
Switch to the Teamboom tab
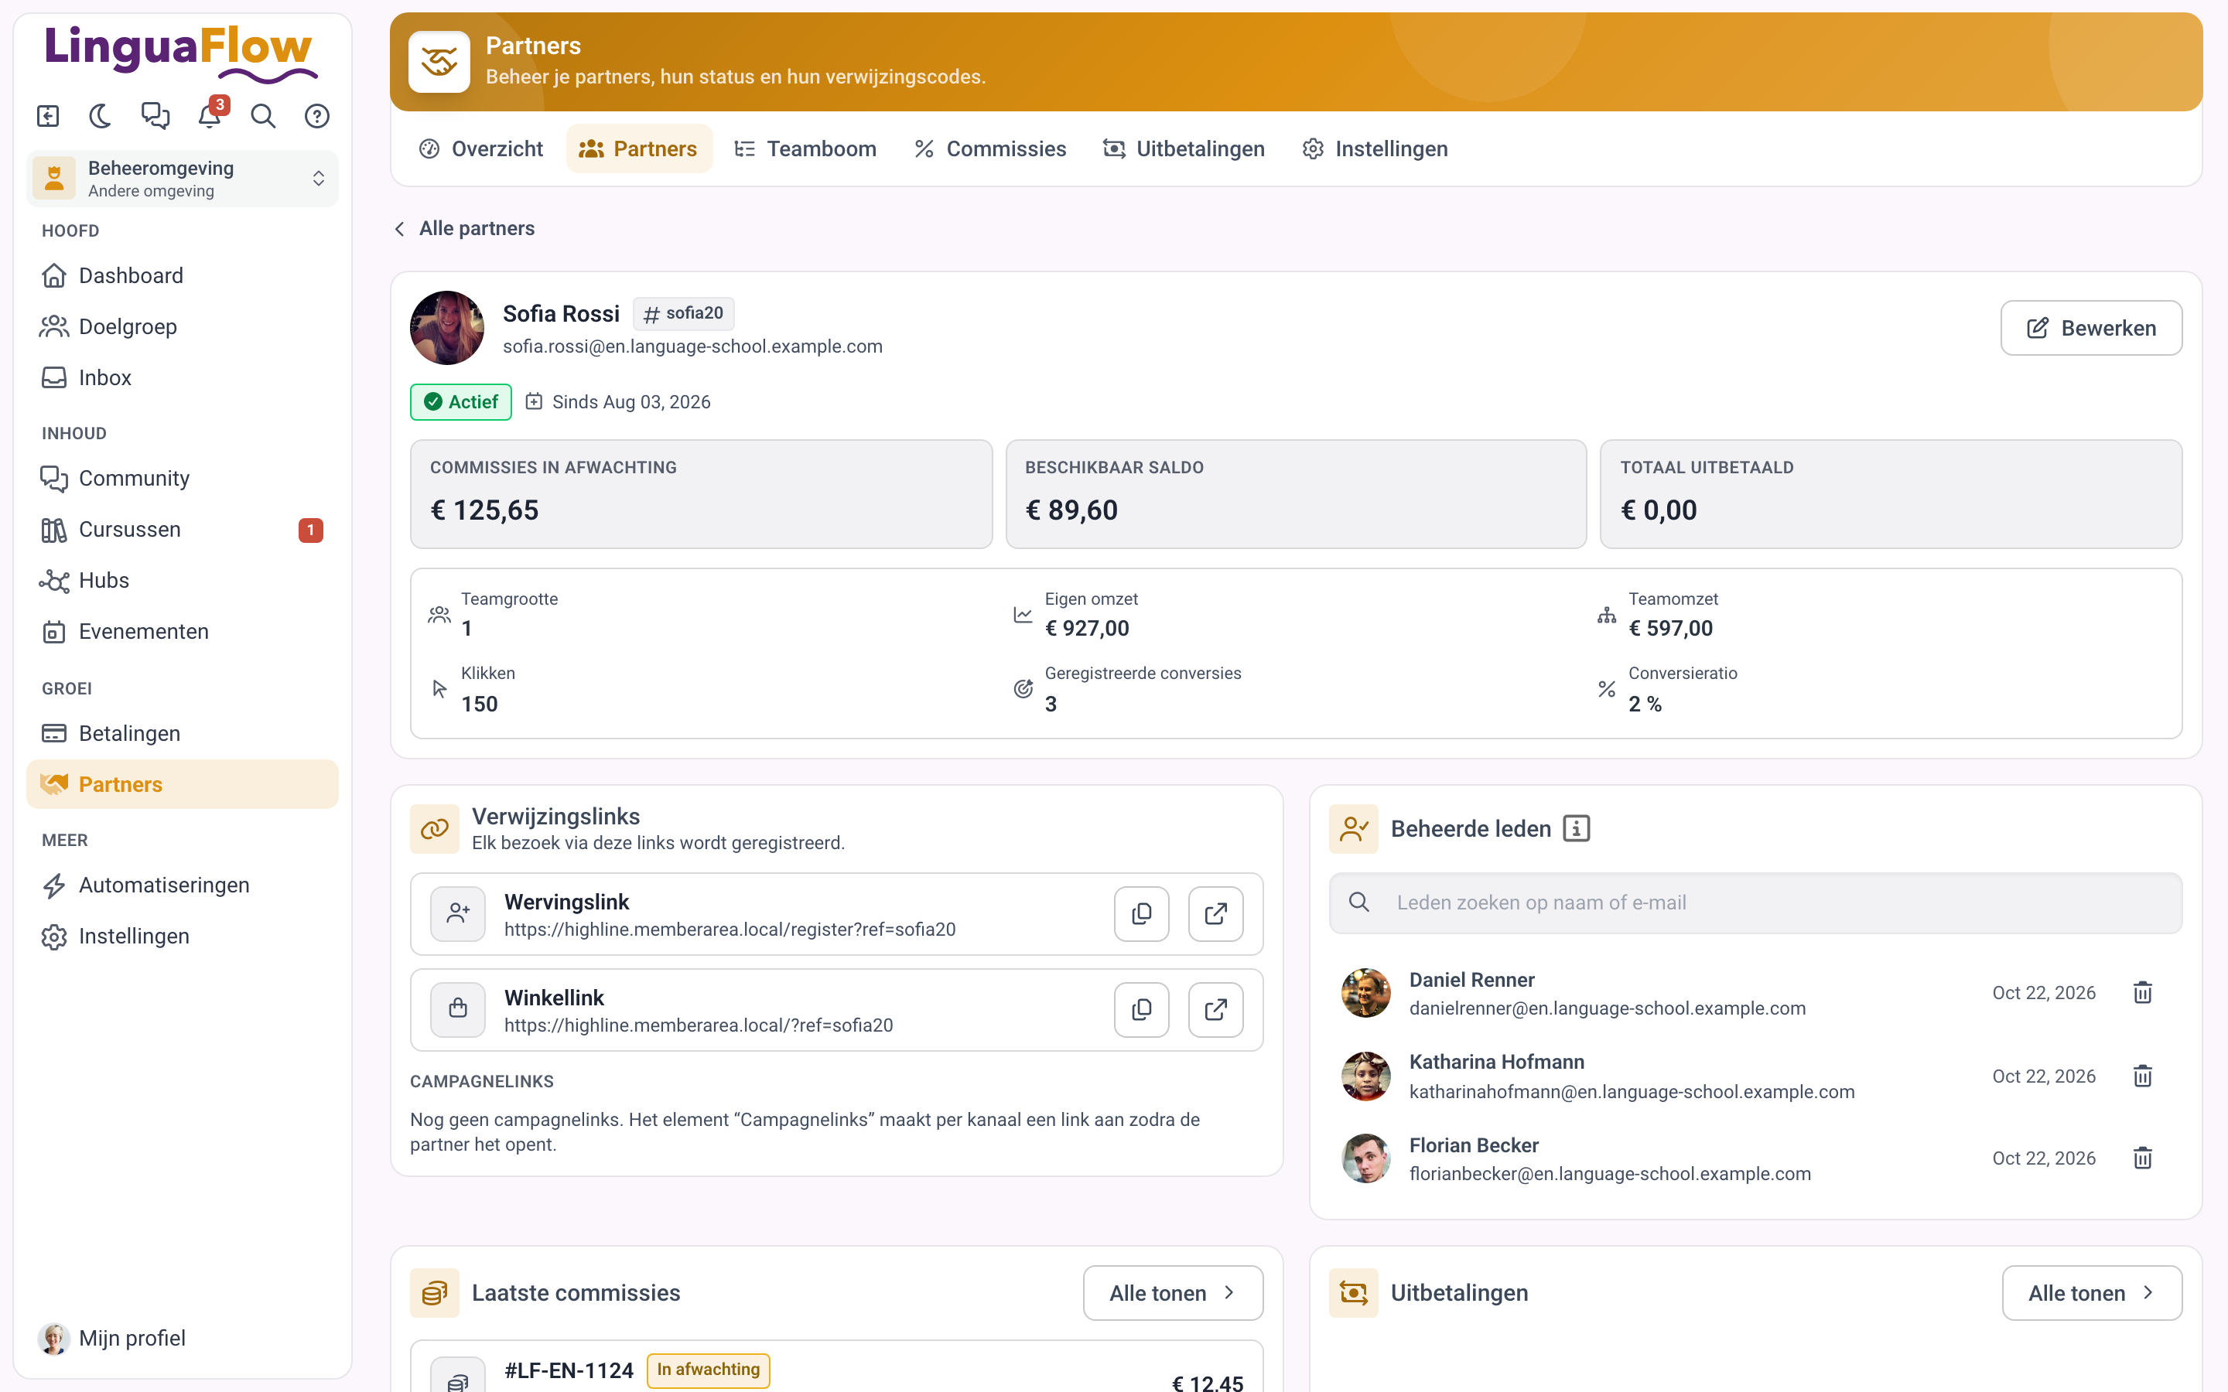click(x=805, y=149)
